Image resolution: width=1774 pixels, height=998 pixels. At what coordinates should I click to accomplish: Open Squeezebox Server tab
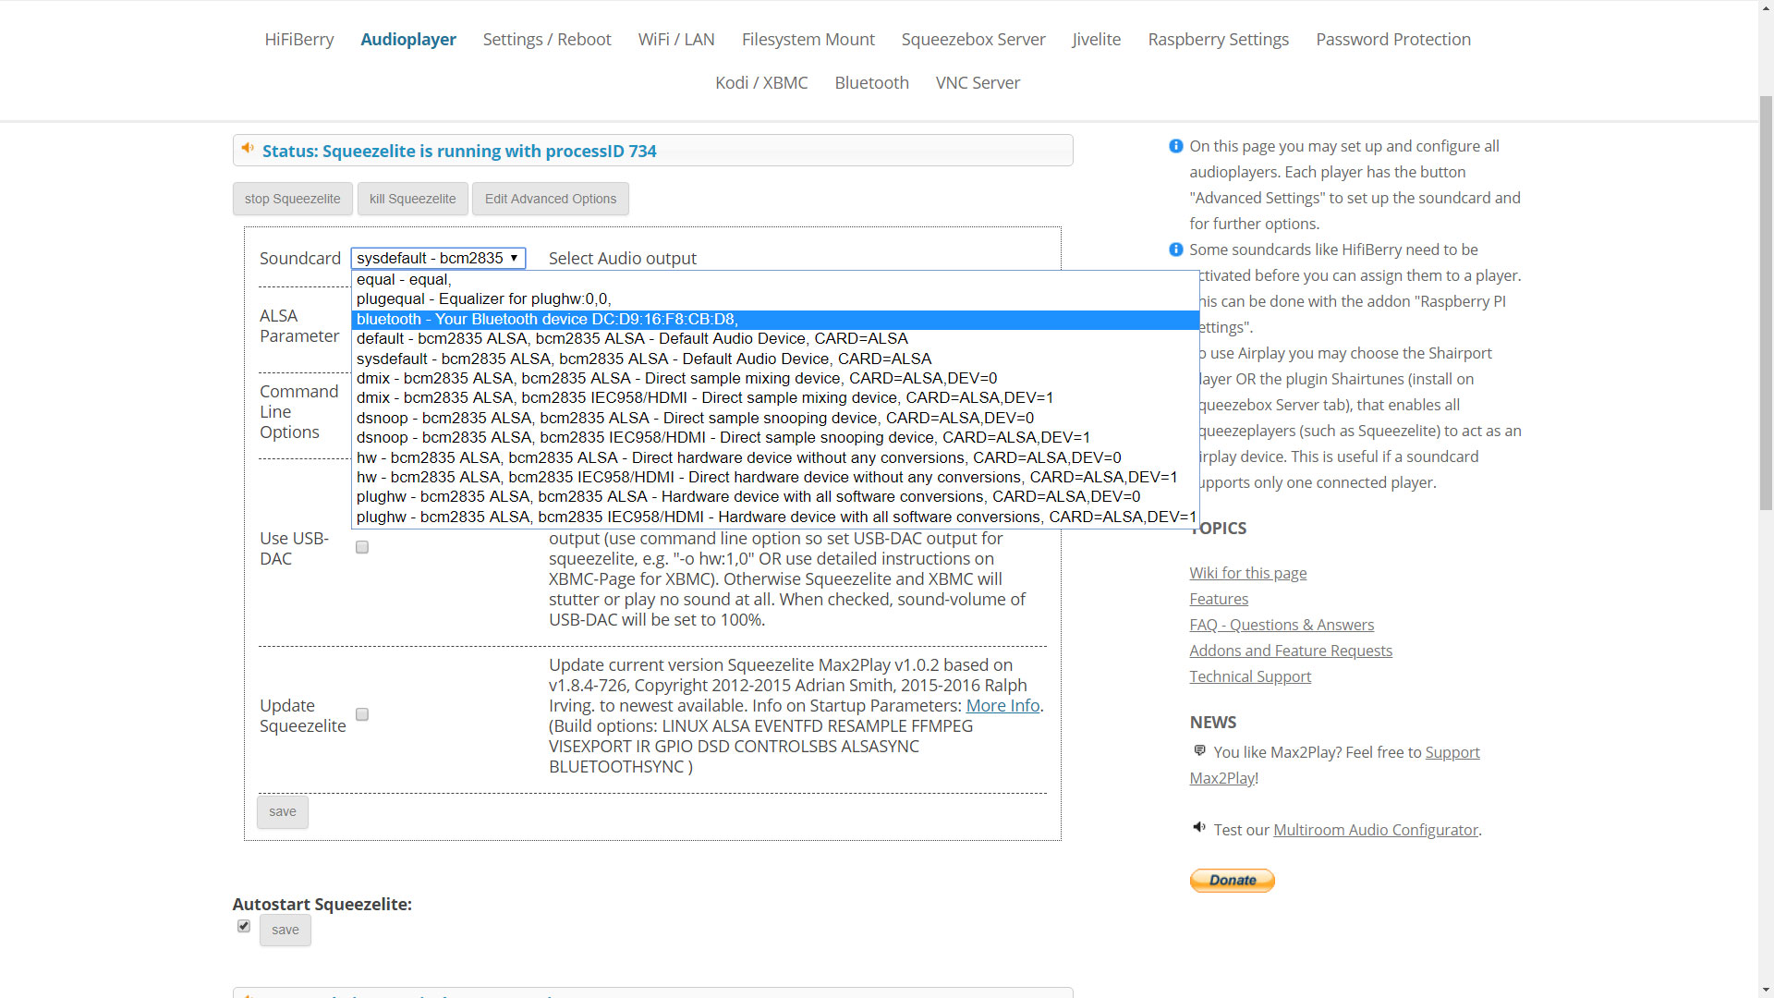(974, 40)
